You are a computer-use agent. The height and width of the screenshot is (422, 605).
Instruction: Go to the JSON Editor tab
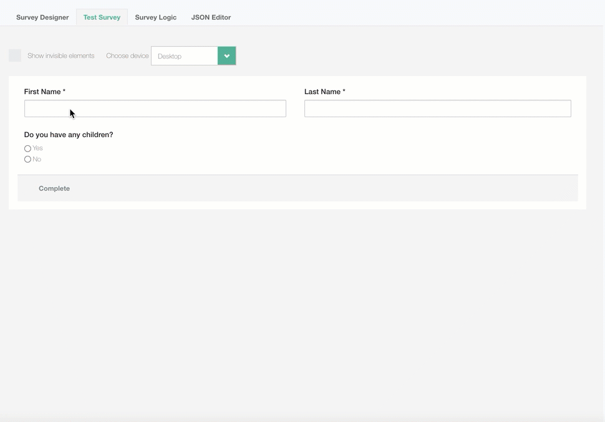click(x=211, y=17)
